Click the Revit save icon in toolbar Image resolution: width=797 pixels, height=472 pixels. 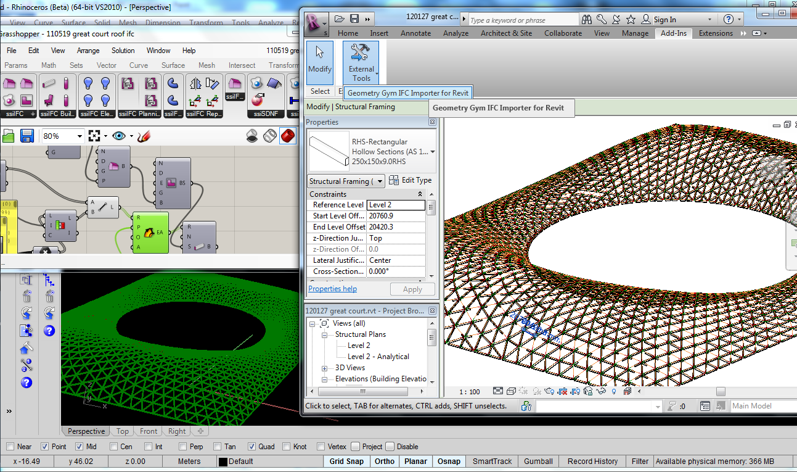tap(354, 19)
